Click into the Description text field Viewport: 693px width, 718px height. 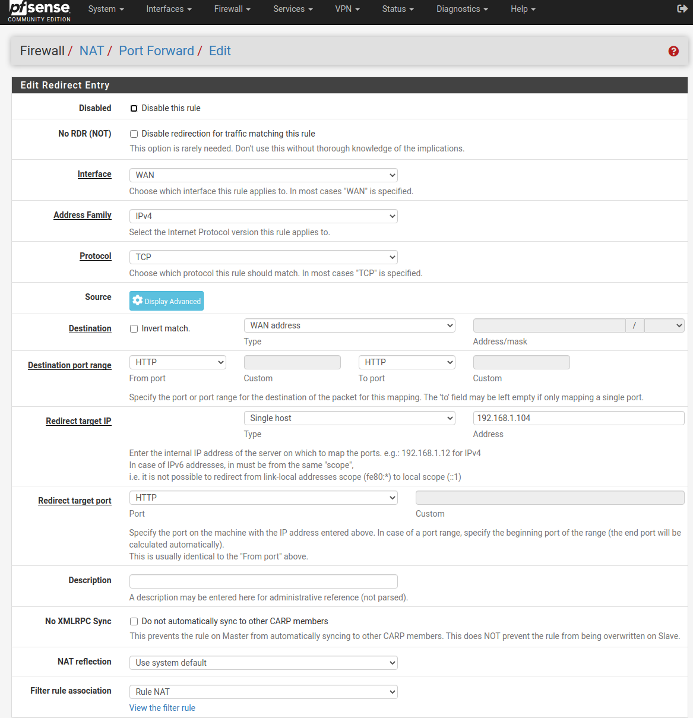tap(263, 581)
